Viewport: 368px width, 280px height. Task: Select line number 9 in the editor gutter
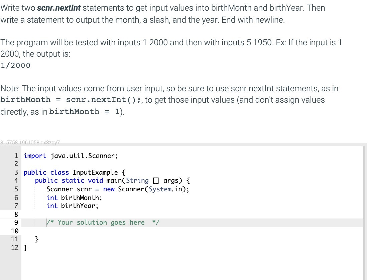(15, 222)
